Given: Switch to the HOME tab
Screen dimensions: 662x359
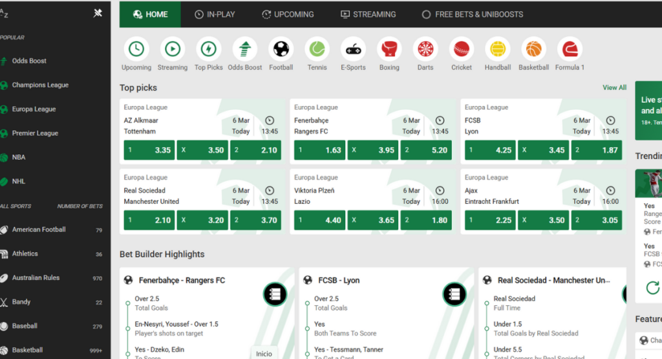Looking at the screenshot, I should [150, 14].
